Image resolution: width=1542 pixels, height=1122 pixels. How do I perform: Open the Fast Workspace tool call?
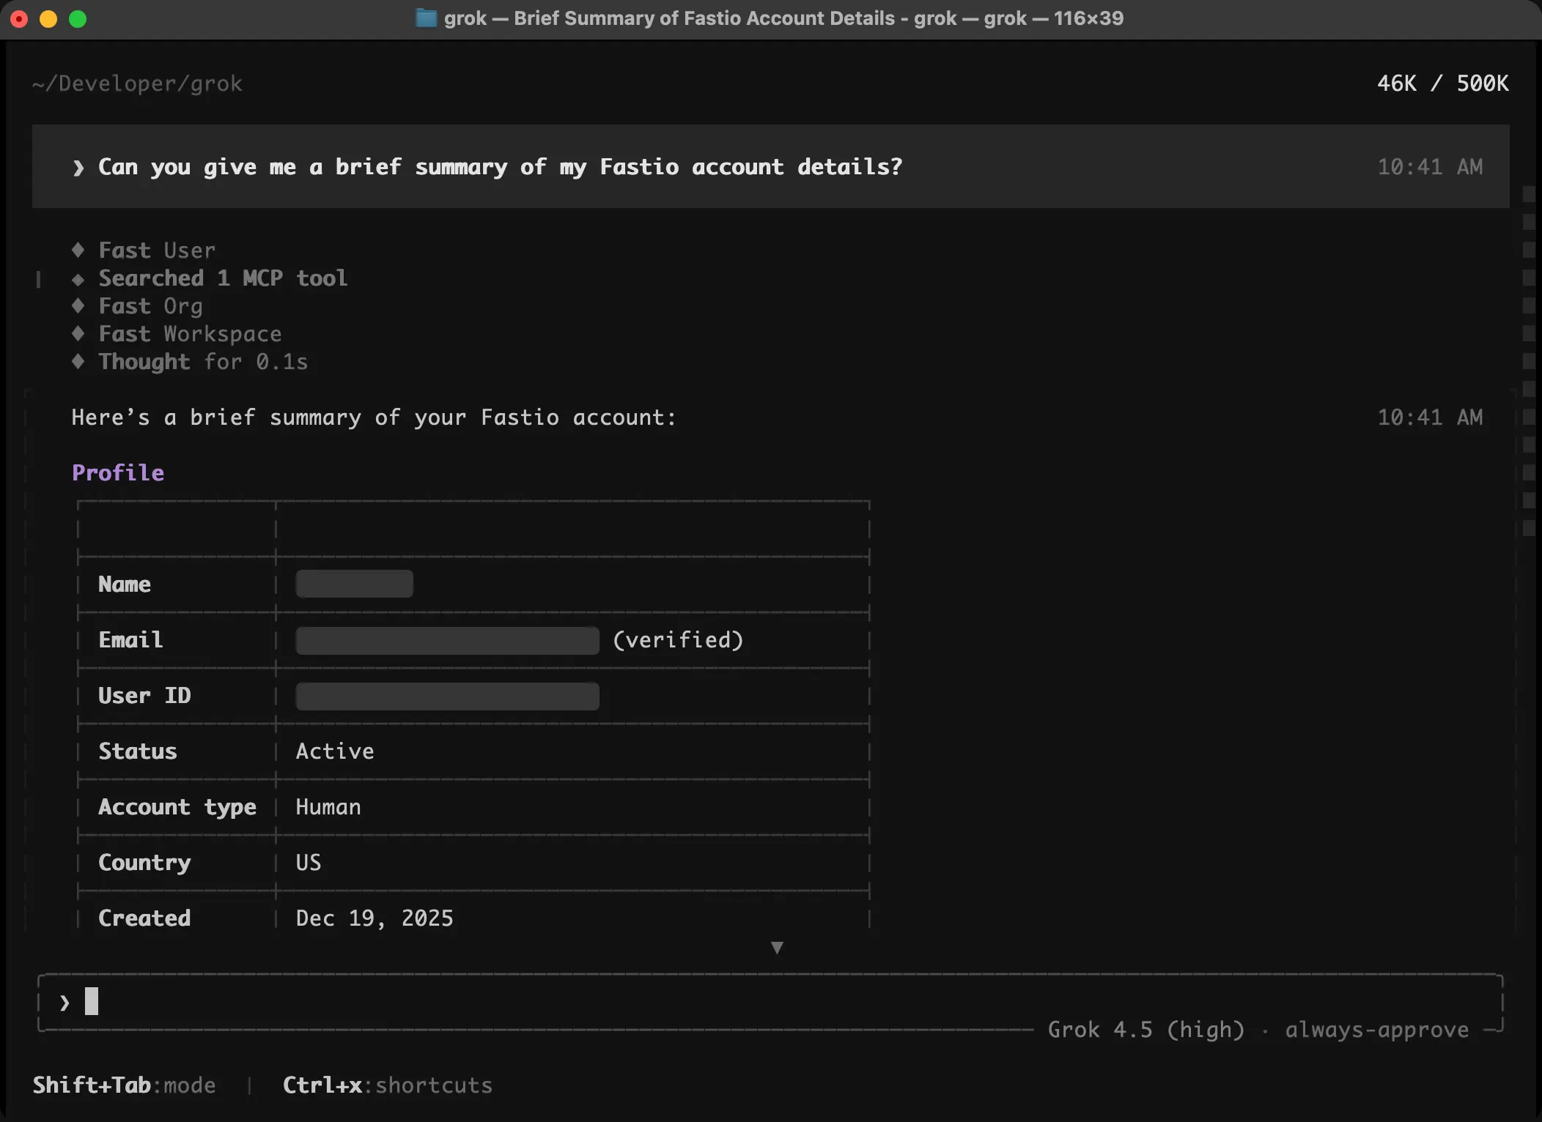(x=190, y=334)
